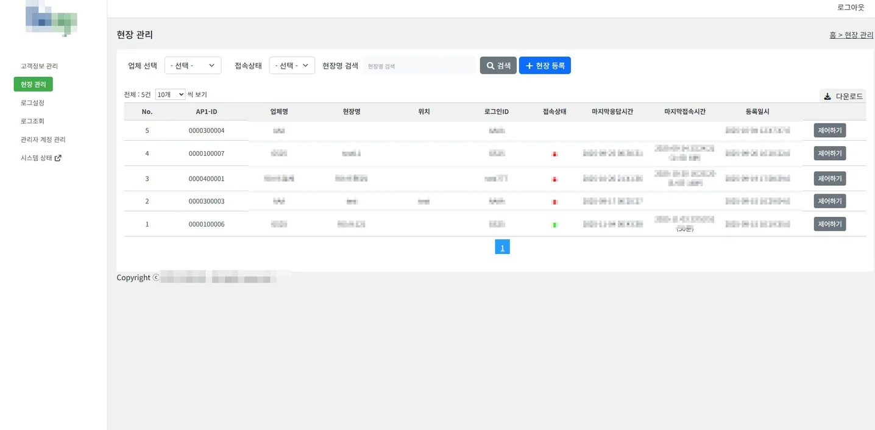Screen dimensions: 875x430
Task: Click 제어하기 for AP1-ID 0000400001
Action: [x=830, y=178]
